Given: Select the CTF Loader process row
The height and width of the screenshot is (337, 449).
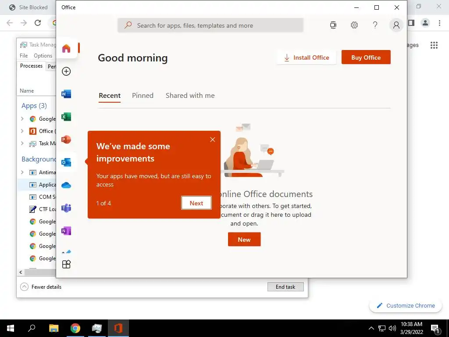Looking at the screenshot, I should click(x=37, y=209).
